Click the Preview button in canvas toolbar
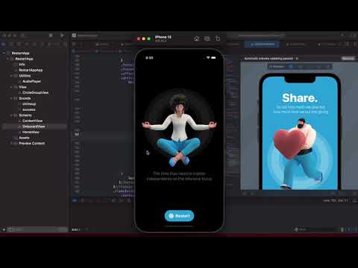The image size is (358, 268). pos(276,66)
